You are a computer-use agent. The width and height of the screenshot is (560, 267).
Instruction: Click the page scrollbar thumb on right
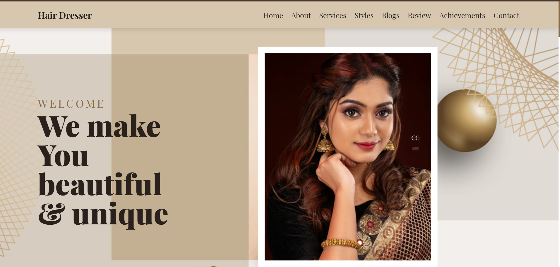(559, 19)
